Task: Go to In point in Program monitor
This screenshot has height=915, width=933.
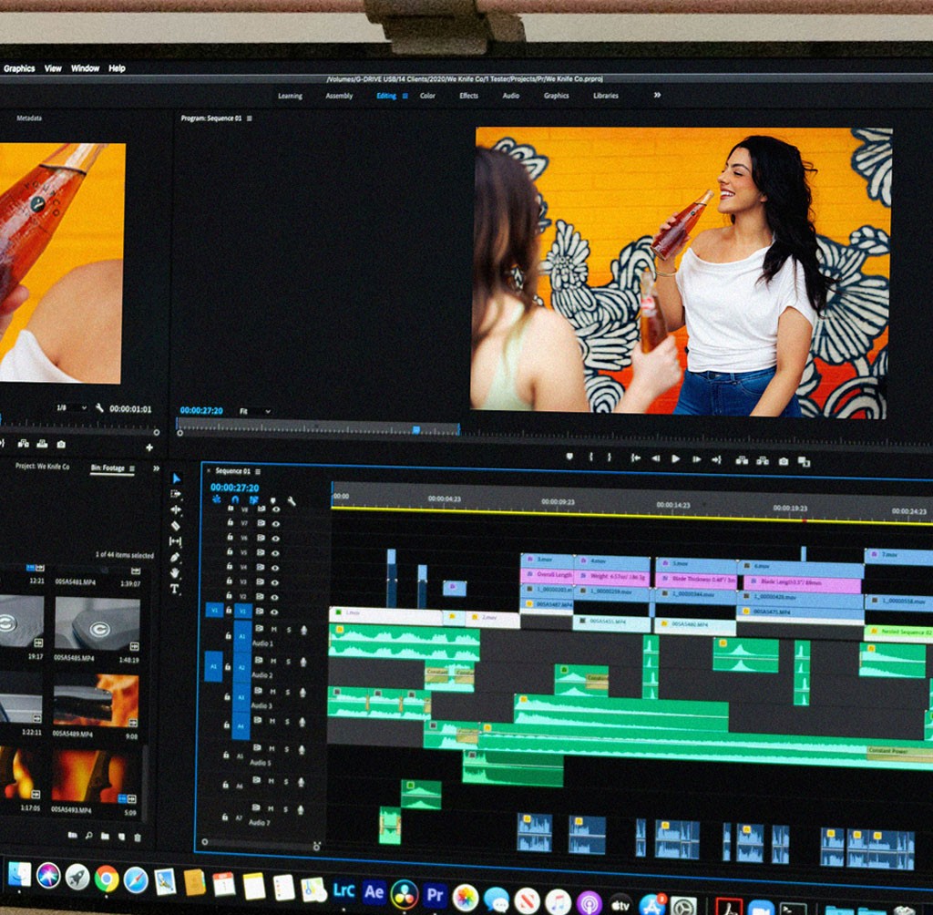Action: click(635, 457)
